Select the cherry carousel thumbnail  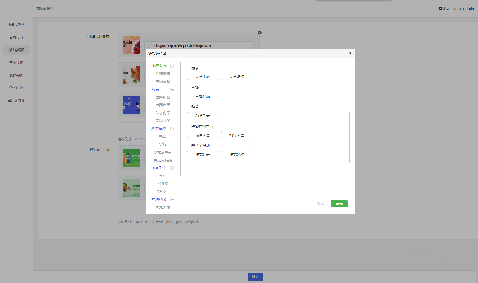click(131, 45)
